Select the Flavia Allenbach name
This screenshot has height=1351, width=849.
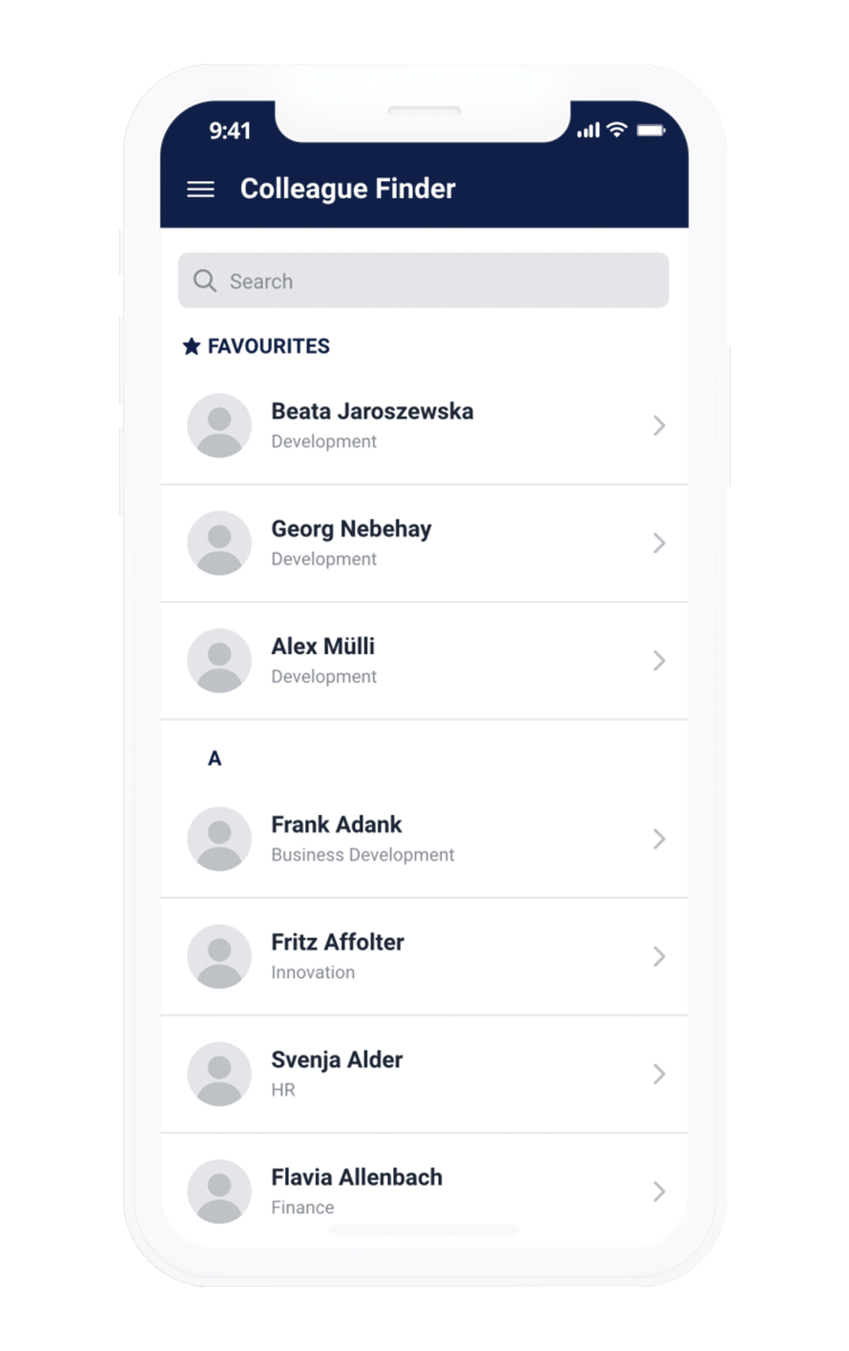(x=357, y=1177)
